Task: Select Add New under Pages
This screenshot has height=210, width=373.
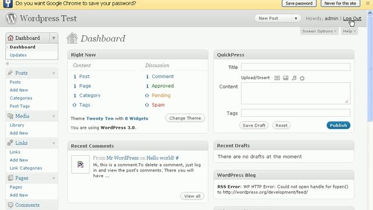Action: point(19,195)
